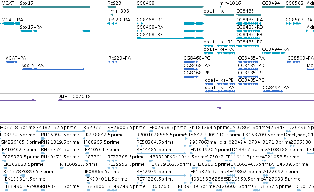This screenshot has height=192, width=314.
Task: Select the VGAT gene label
Action: pyautogui.click(x=8, y=3)
